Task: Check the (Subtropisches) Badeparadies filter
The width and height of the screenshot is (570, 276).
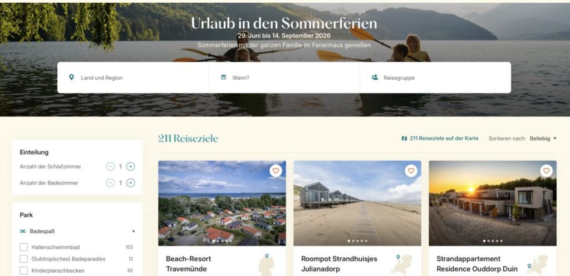Action: [23, 259]
